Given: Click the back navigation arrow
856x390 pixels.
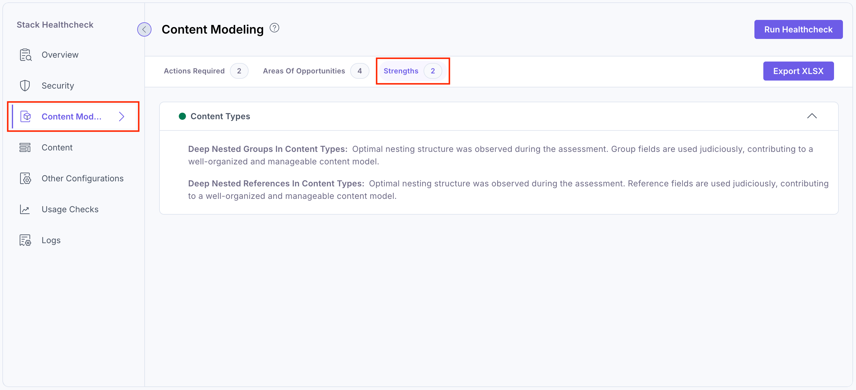Looking at the screenshot, I should 144,29.
